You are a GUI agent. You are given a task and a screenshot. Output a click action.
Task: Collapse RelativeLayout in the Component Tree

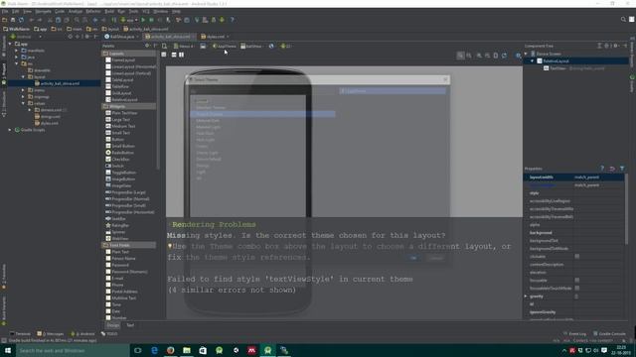tap(533, 61)
